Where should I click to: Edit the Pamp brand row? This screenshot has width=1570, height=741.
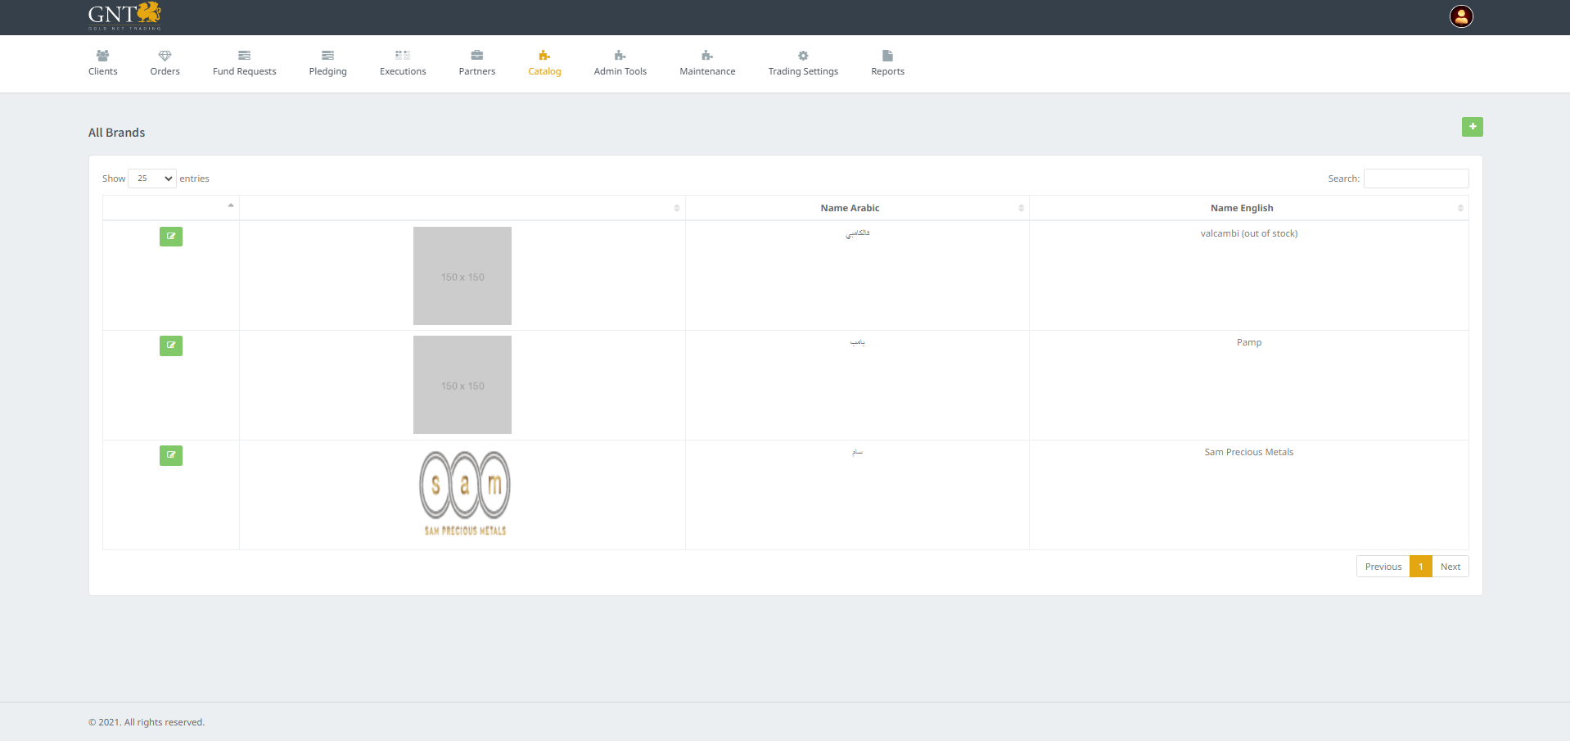click(170, 346)
